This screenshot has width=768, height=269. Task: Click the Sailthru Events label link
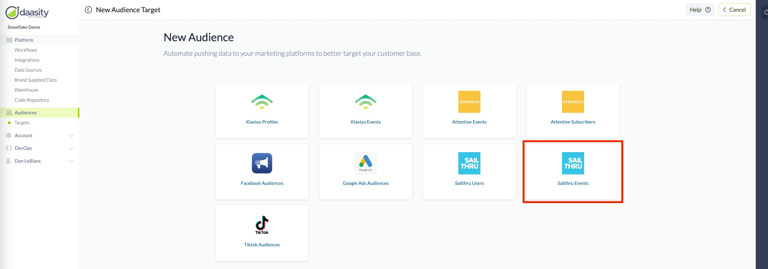[573, 184]
